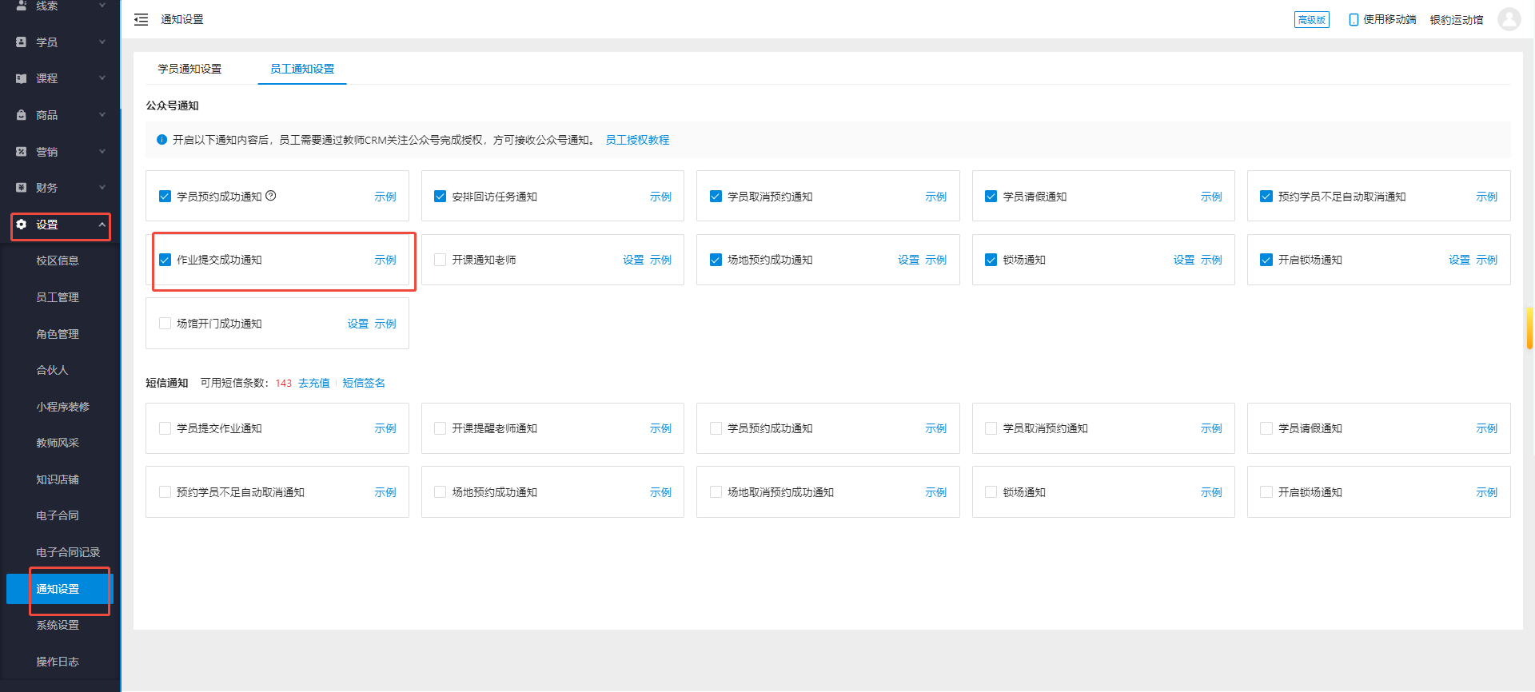Screen dimensions: 1535x692
Task: Click the user avatar icon
Action: pos(1509,19)
